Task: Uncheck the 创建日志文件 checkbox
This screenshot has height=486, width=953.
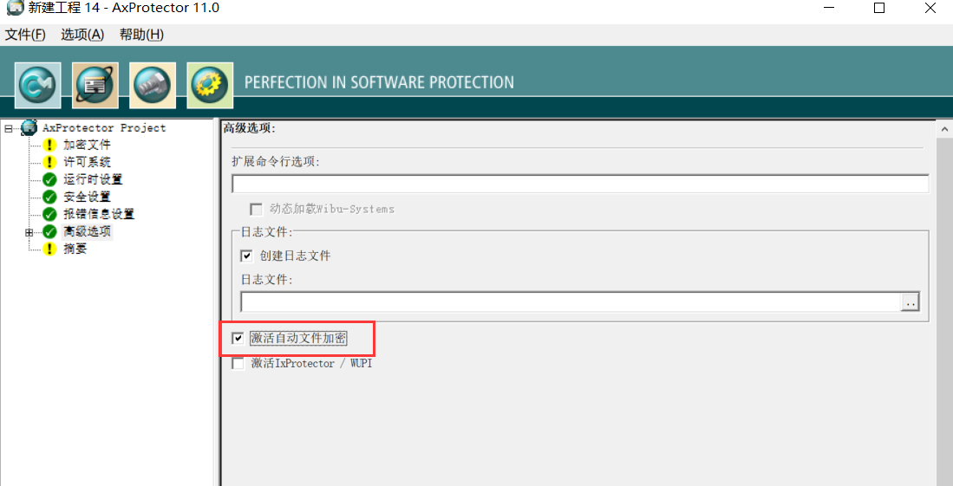Action: [x=247, y=256]
